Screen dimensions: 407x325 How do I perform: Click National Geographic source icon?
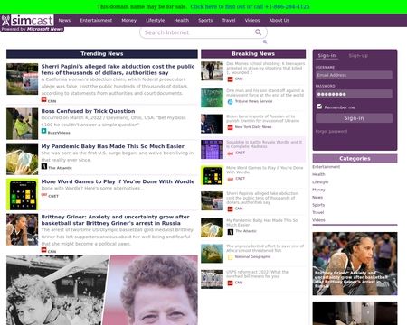pyautogui.click(x=231, y=257)
